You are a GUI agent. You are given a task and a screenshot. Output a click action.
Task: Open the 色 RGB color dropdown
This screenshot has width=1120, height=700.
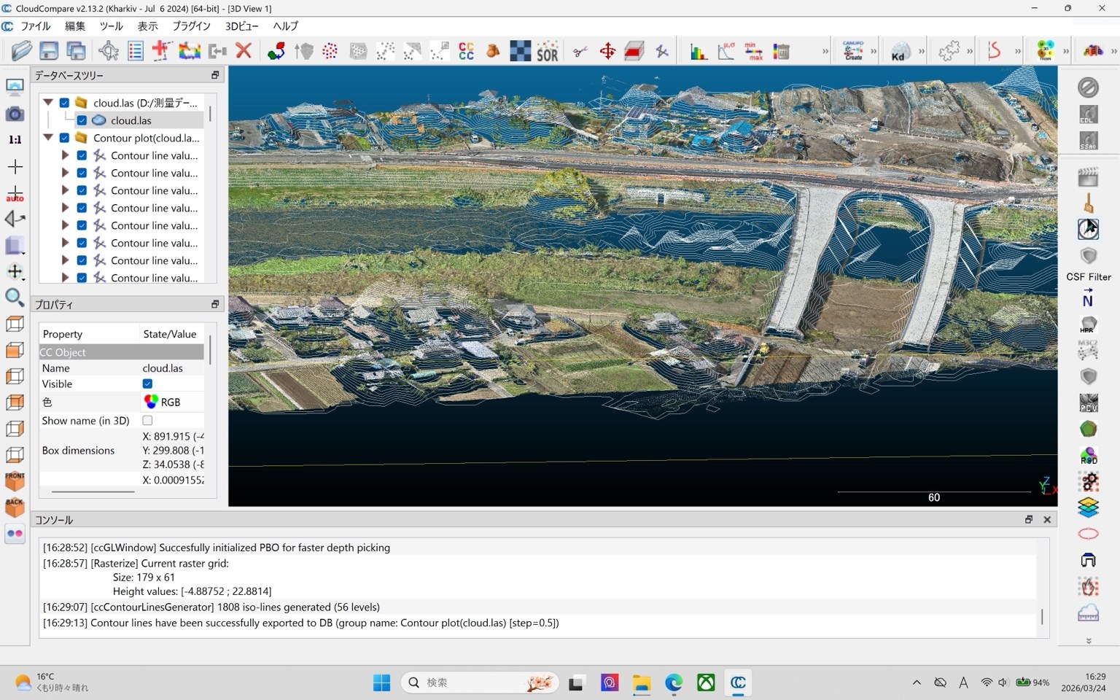point(172,402)
